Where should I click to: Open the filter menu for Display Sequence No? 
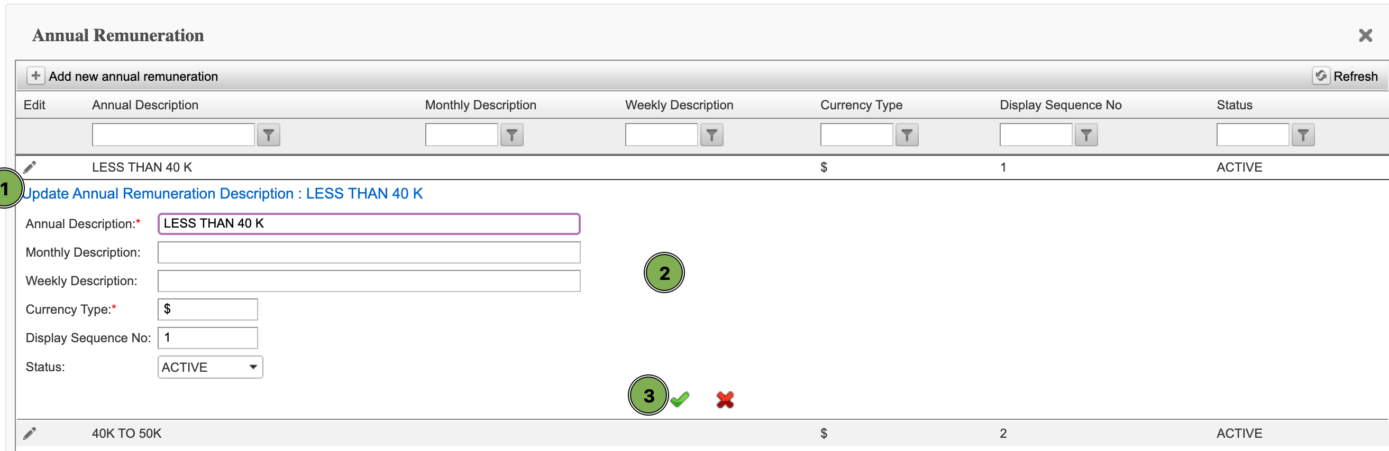1086,135
